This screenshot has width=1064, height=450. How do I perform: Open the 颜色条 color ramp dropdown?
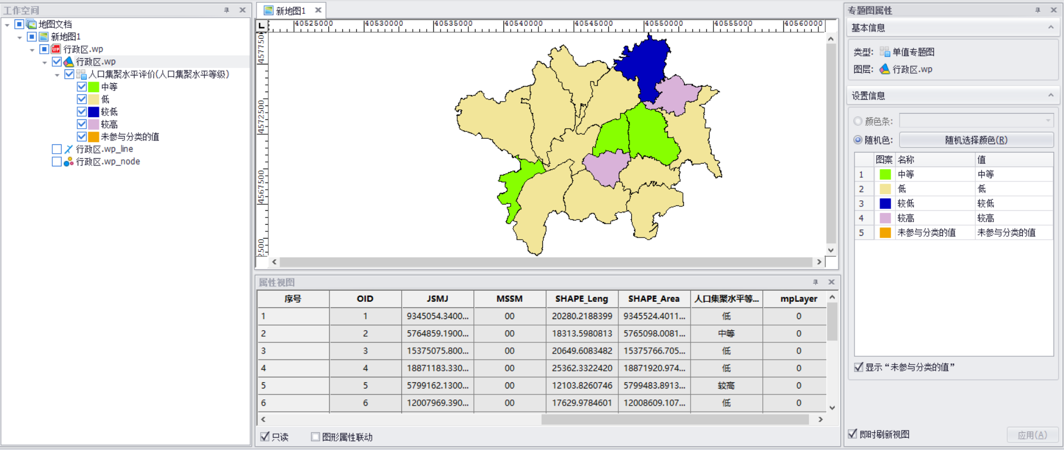1048,121
